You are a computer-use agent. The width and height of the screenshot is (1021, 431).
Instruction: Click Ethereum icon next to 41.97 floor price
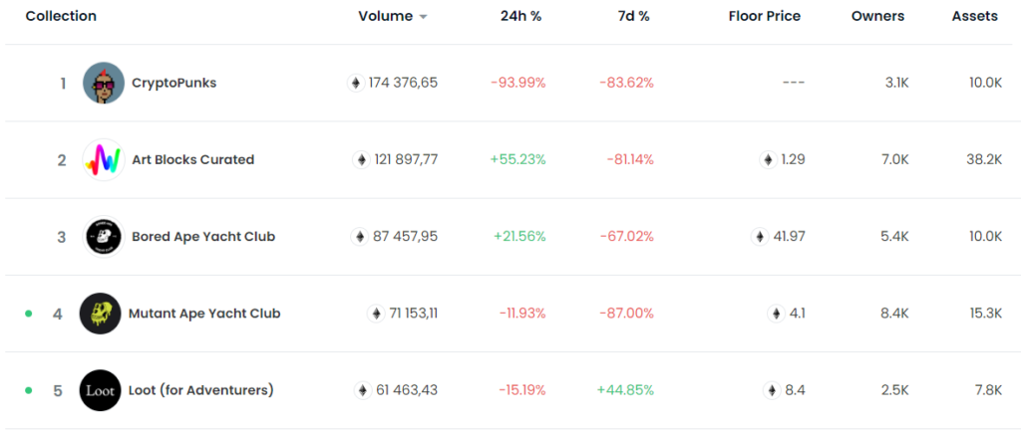(x=760, y=237)
